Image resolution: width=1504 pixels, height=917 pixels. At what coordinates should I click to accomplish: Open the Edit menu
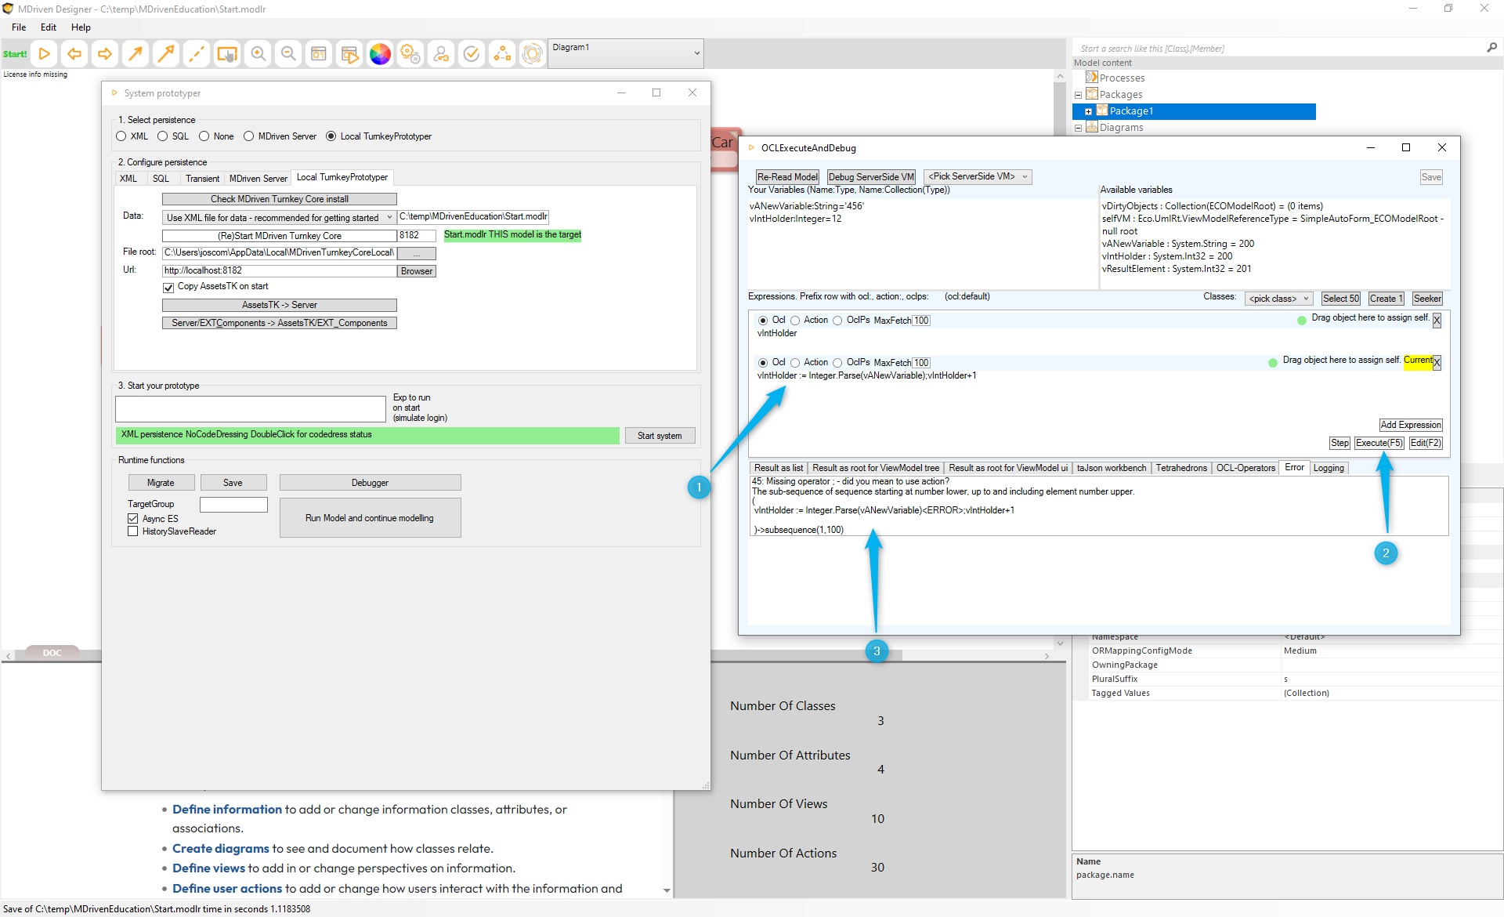point(49,27)
